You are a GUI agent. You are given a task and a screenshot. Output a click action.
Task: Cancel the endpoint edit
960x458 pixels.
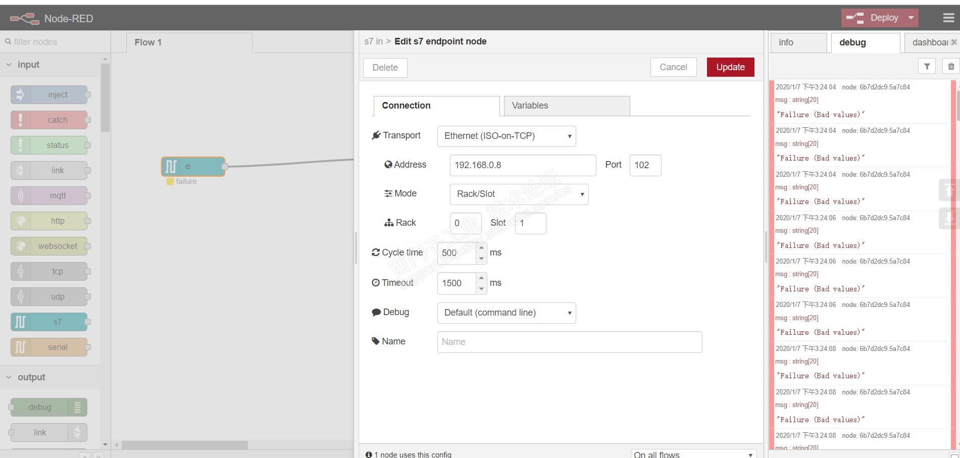point(673,67)
